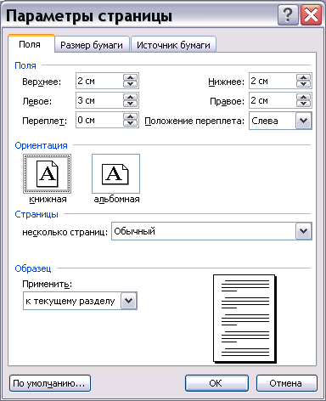Click the Нижнее label text
The image size is (326, 401).
click(226, 82)
